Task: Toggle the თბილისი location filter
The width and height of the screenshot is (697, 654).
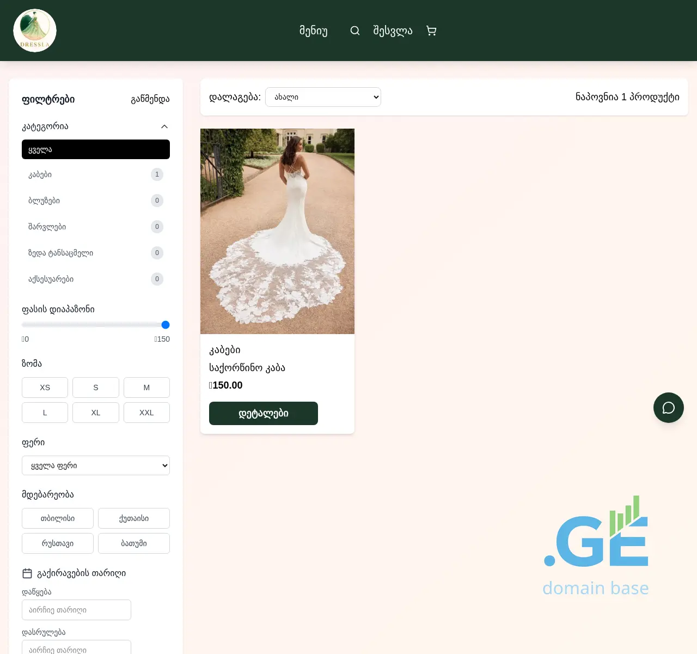Action: tap(58, 518)
